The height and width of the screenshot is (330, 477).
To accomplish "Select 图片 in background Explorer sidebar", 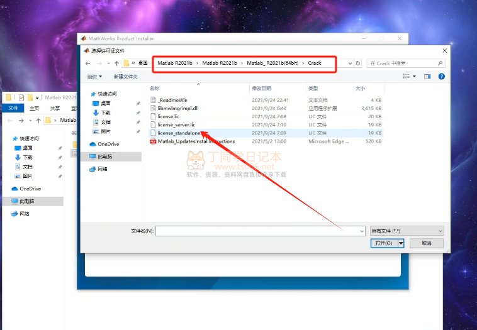I will click(x=24, y=176).
